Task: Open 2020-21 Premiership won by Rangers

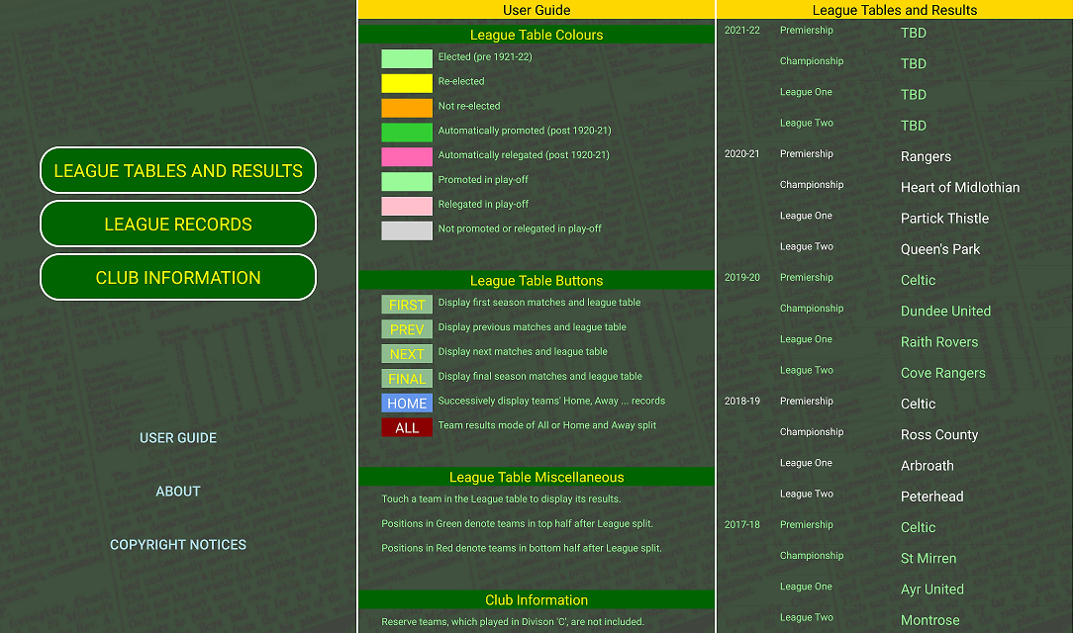Action: (896, 156)
